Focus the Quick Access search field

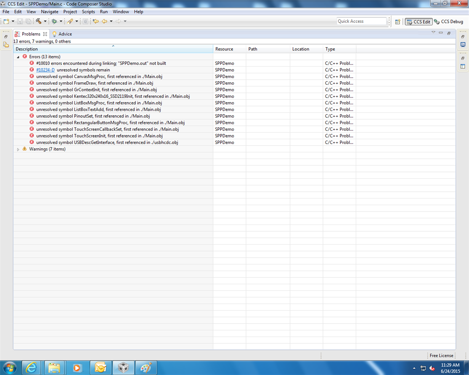[x=361, y=21]
